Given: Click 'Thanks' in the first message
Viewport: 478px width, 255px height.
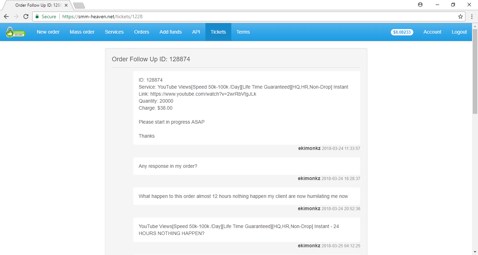Looking at the screenshot, I should pyautogui.click(x=147, y=136).
